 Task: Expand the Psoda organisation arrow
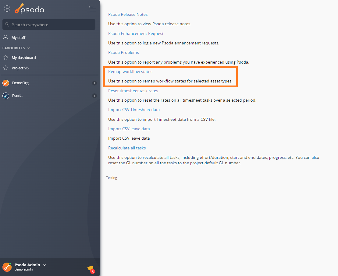pyautogui.click(x=94, y=96)
